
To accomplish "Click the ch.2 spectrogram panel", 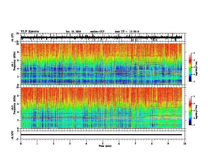I will 101,108.
